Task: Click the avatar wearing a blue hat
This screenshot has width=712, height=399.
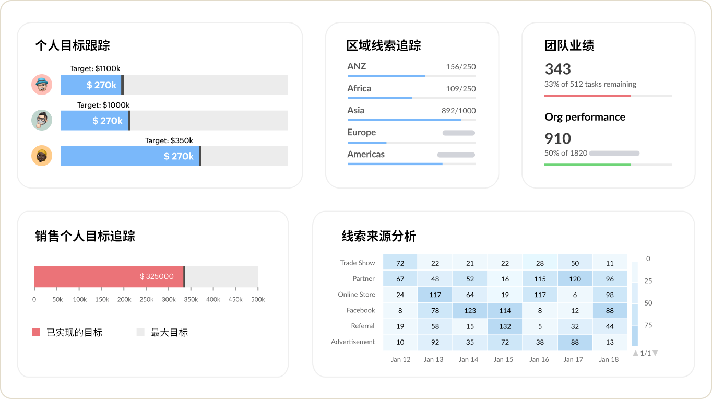Action: click(41, 85)
